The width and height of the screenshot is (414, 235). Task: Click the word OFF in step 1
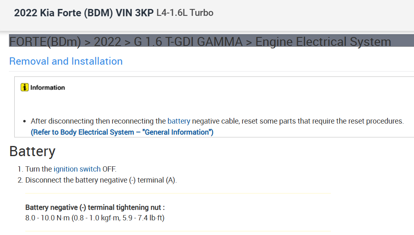click(109, 169)
